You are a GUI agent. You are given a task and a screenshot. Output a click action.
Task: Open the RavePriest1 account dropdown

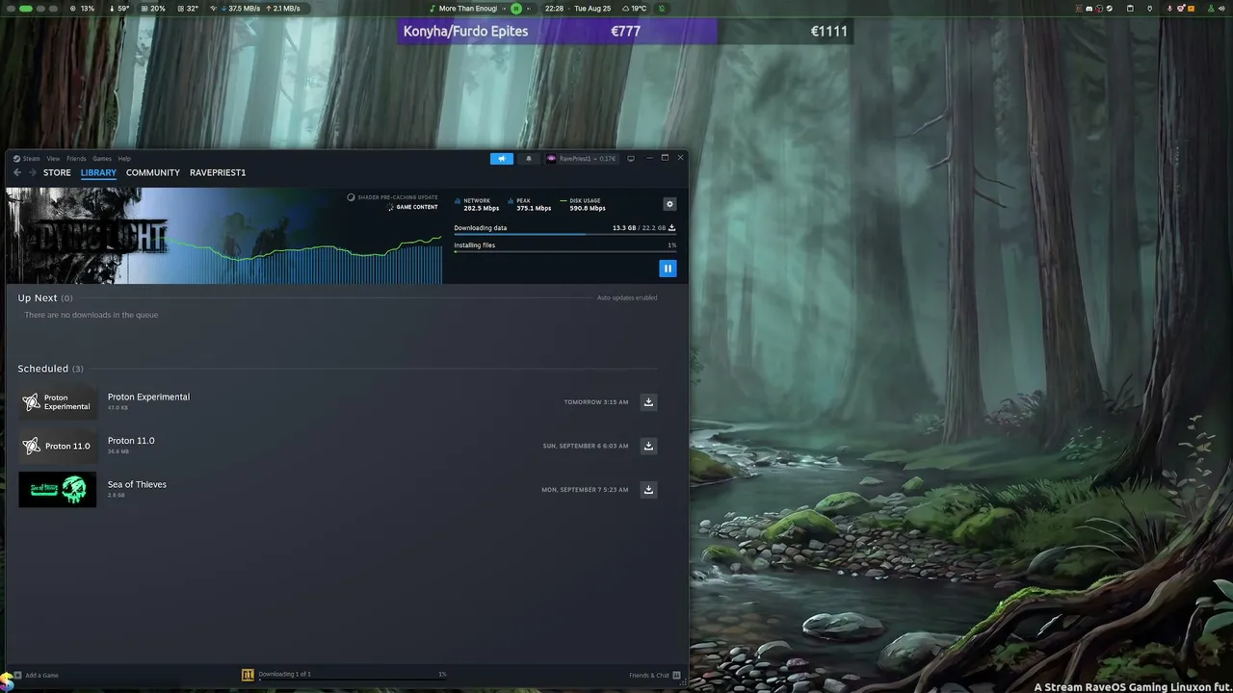point(581,159)
